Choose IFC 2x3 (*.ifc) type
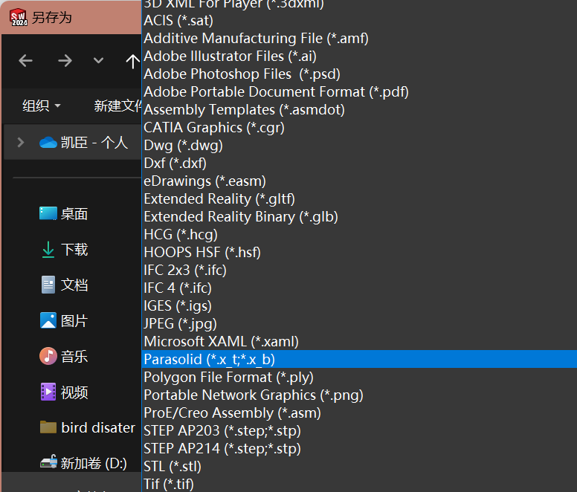Viewport: 577px width, 492px height. click(x=359, y=270)
